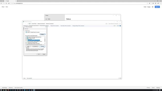Open the browser favorites hub icon
This screenshot has height=91, width=162.
153,3
